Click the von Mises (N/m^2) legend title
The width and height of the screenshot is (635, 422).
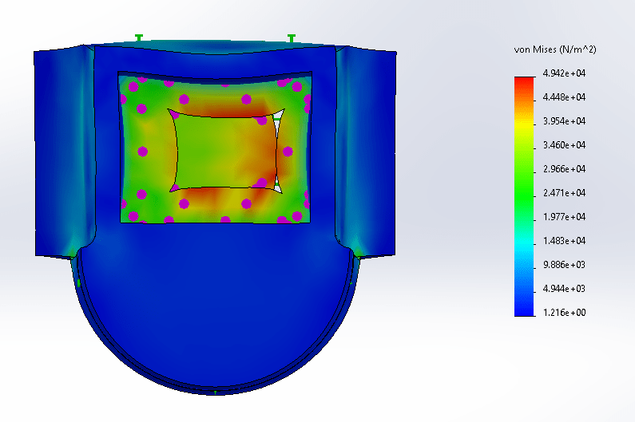click(555, 49)
